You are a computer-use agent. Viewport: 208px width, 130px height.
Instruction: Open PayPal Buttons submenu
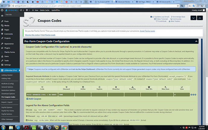point(7,114)
